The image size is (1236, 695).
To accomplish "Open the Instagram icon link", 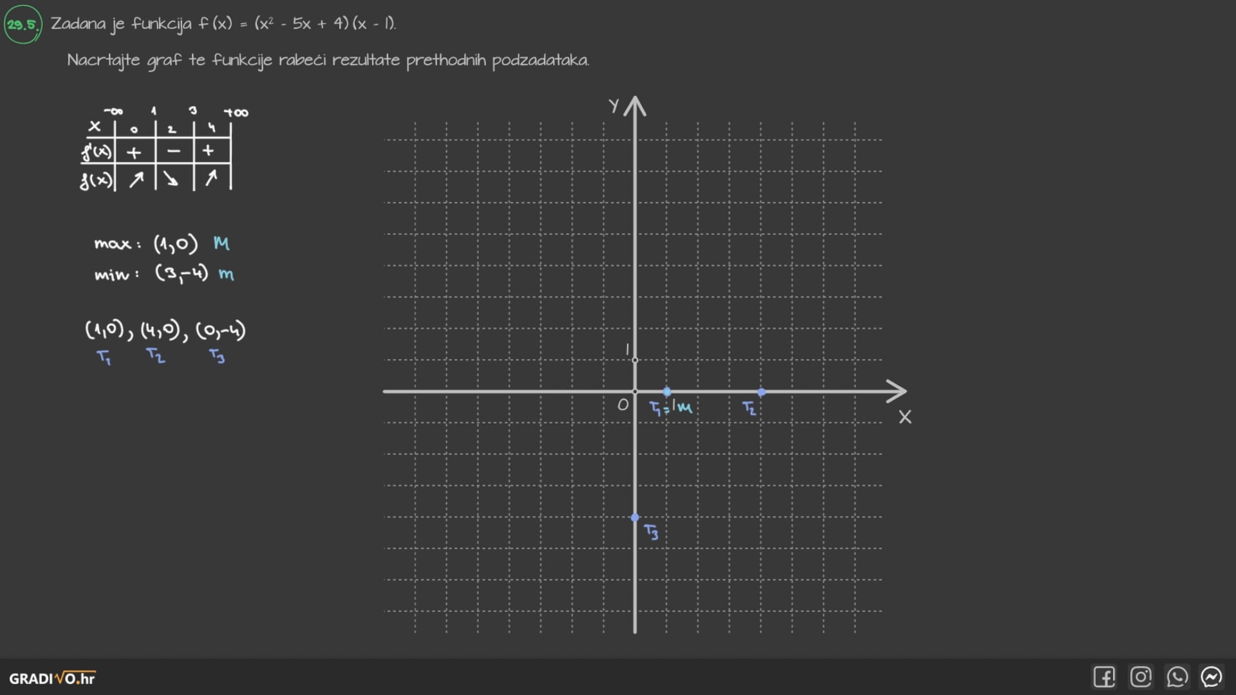I will 1141,677.
